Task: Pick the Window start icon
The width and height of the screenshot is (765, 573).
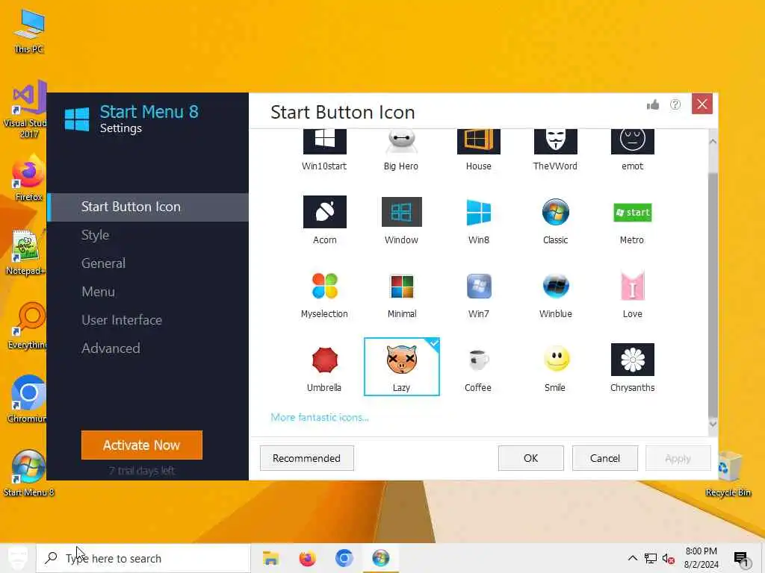Action: (x=401, y=212)
